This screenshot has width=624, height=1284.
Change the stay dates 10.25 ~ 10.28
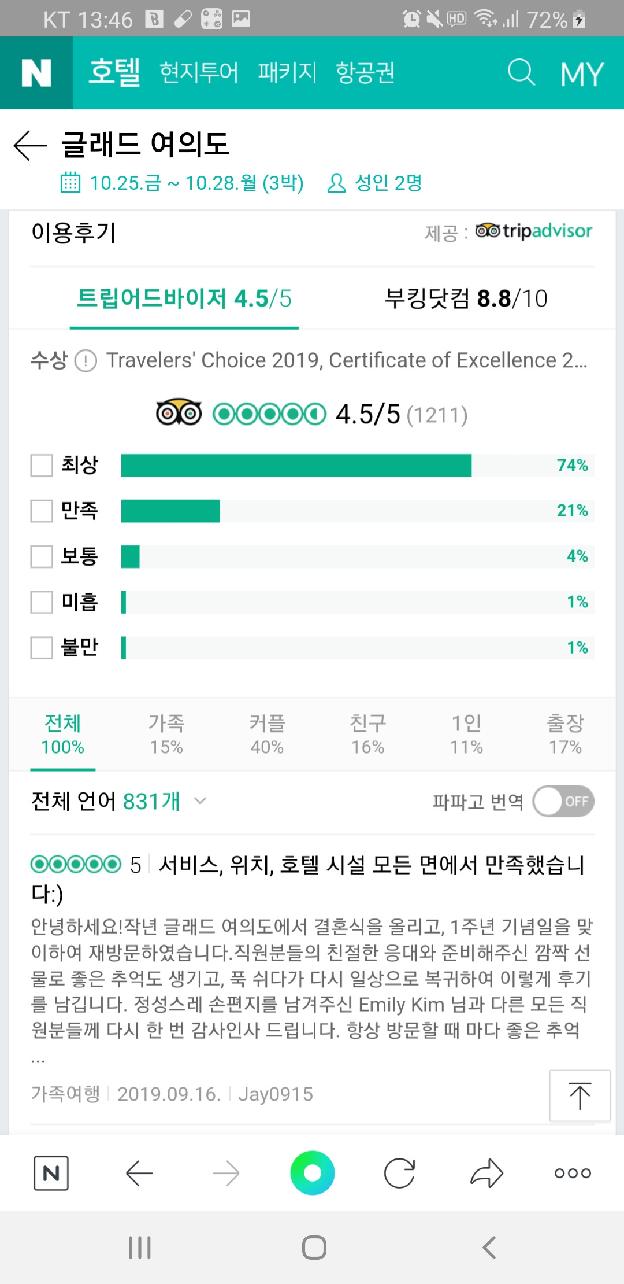(182, 183)
